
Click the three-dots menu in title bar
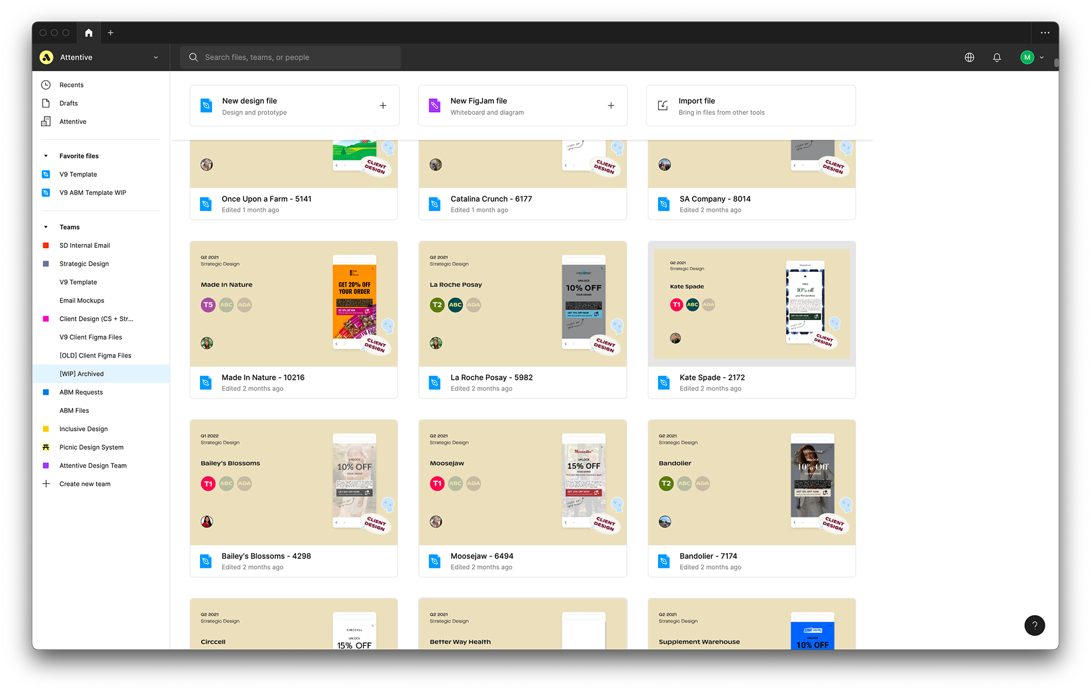coord(1044,33)
